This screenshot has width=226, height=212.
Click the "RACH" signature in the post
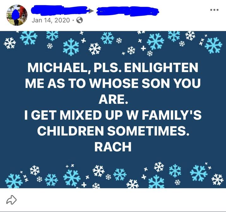pos(112,147)
